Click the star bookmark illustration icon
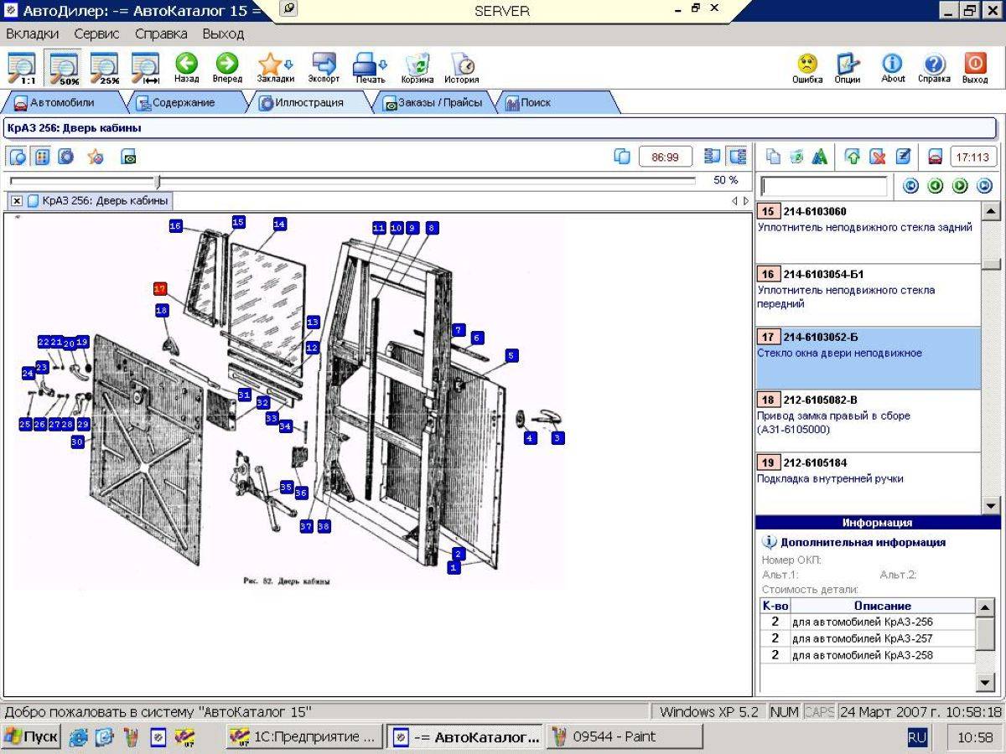 (96, 157)
